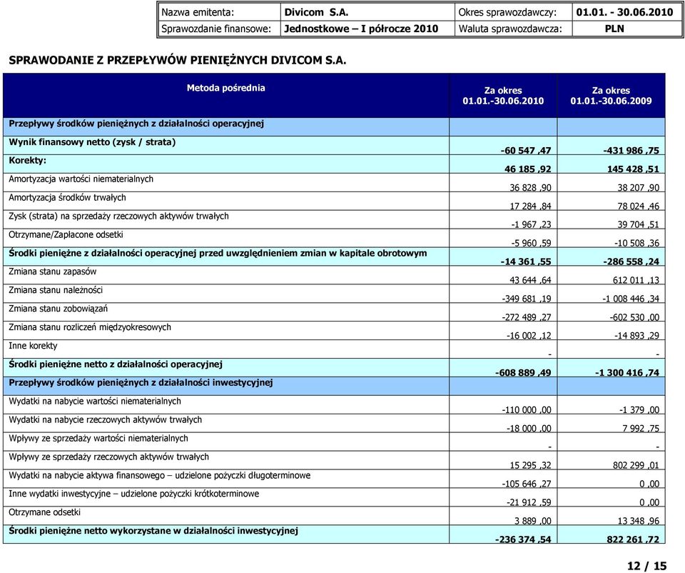Select 'Waluta sprawozdawcza:' label

coord(509,29)
